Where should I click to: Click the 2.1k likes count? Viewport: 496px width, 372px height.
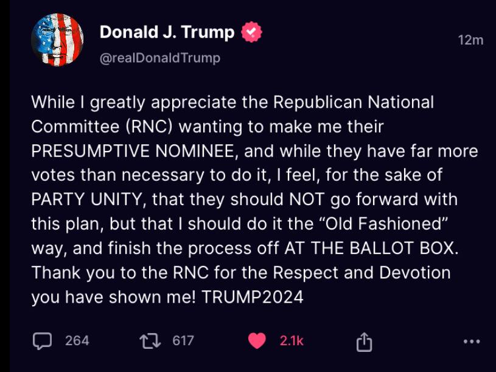point(292,341)
